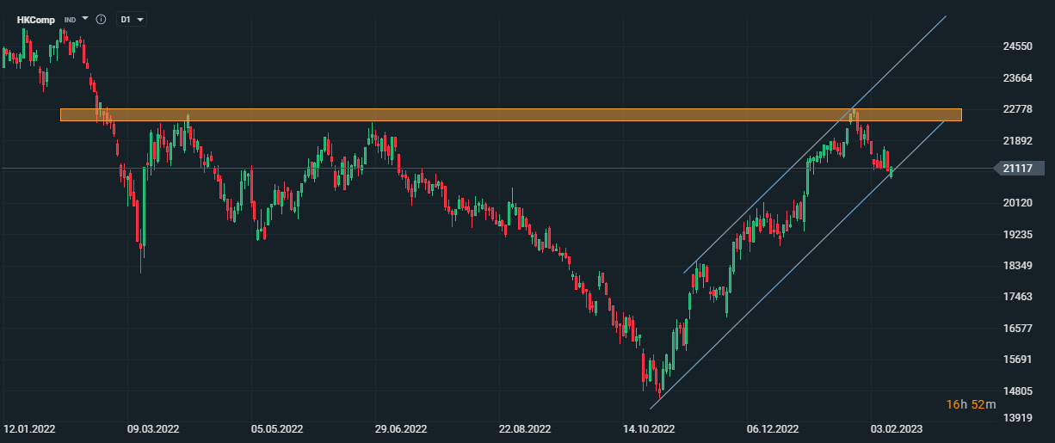Click the 17463 price axis label

pos(1017,297)
